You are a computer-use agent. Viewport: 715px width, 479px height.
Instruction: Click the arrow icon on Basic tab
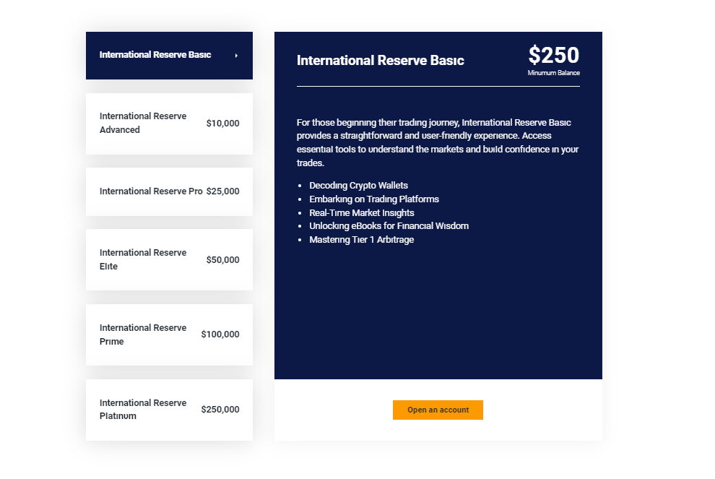point(236,56)
